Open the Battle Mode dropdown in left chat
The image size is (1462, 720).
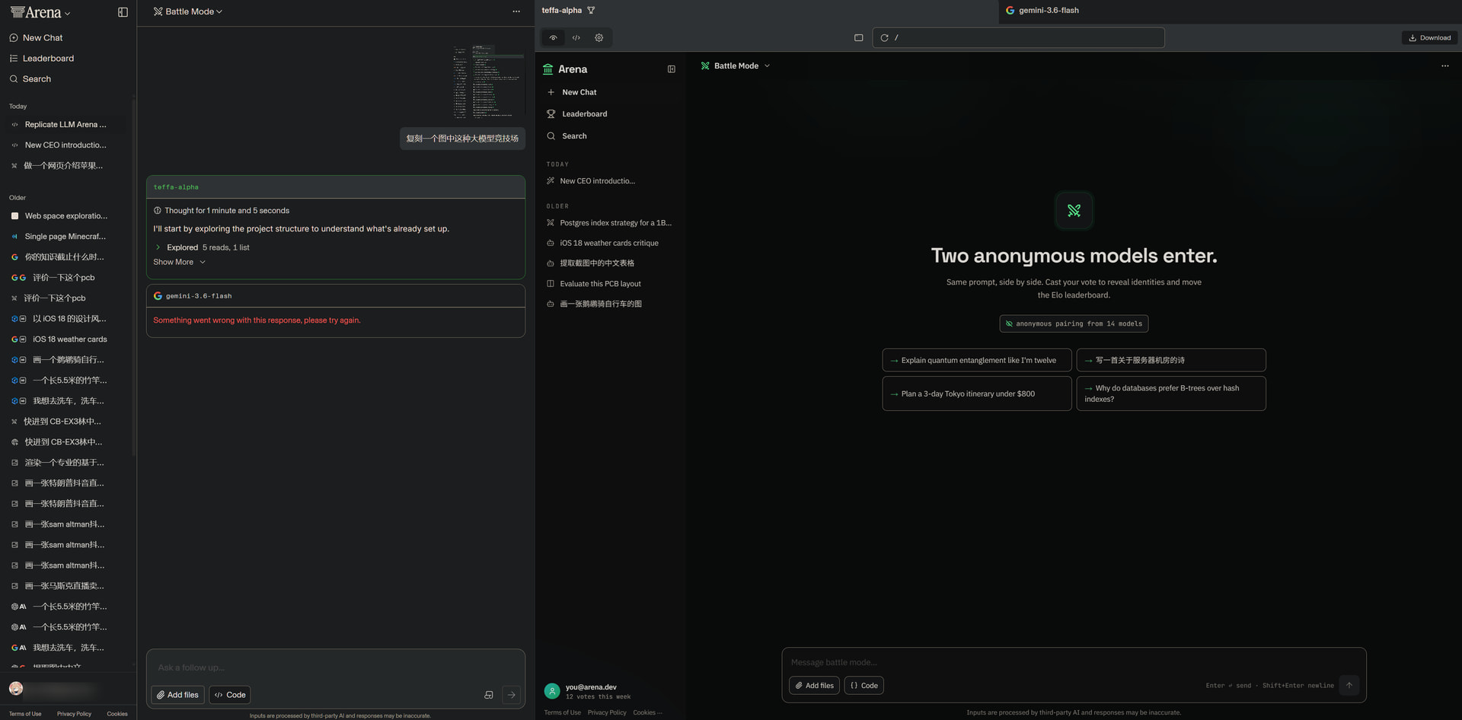188,11
